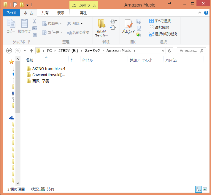Image resolution: width=211 pixels, height=195 pixels.
Task: Click the navigation pane scrollbar up arrow
Action: [18, 59]
